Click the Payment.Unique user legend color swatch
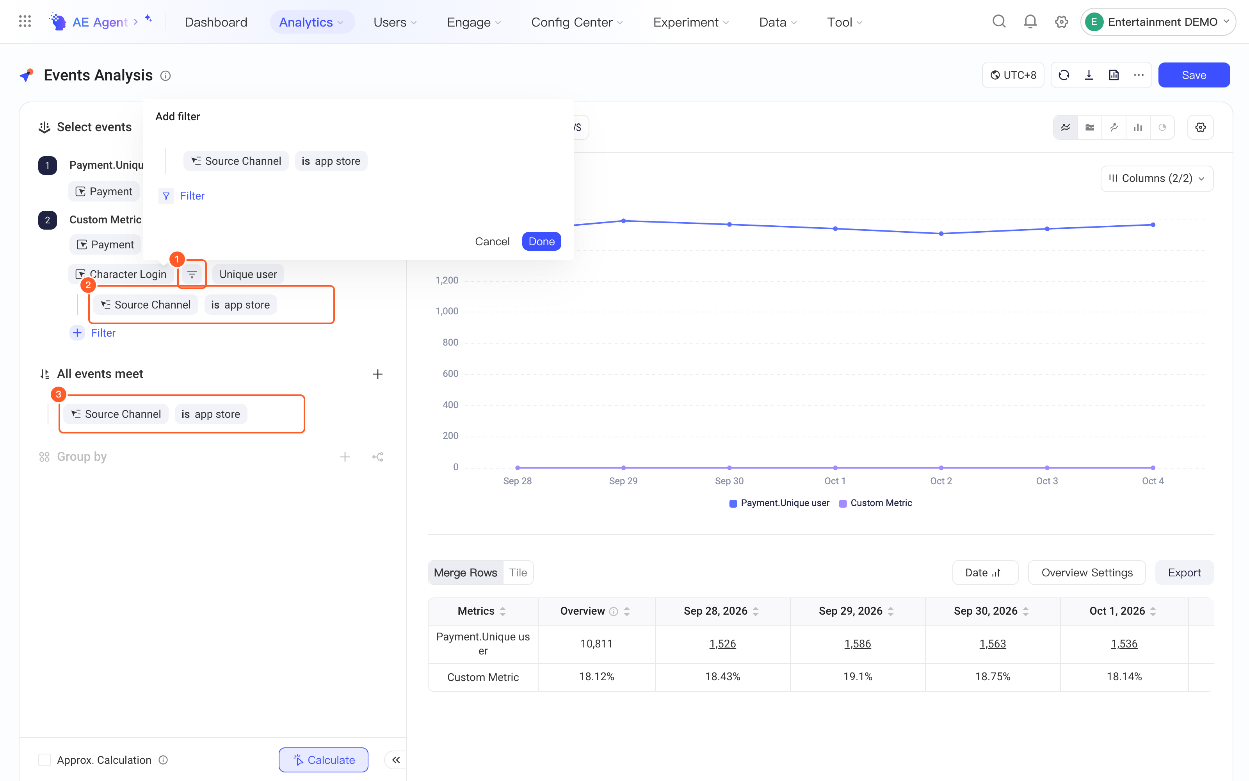The image size is (1249, 781). (x=733, y=503)
